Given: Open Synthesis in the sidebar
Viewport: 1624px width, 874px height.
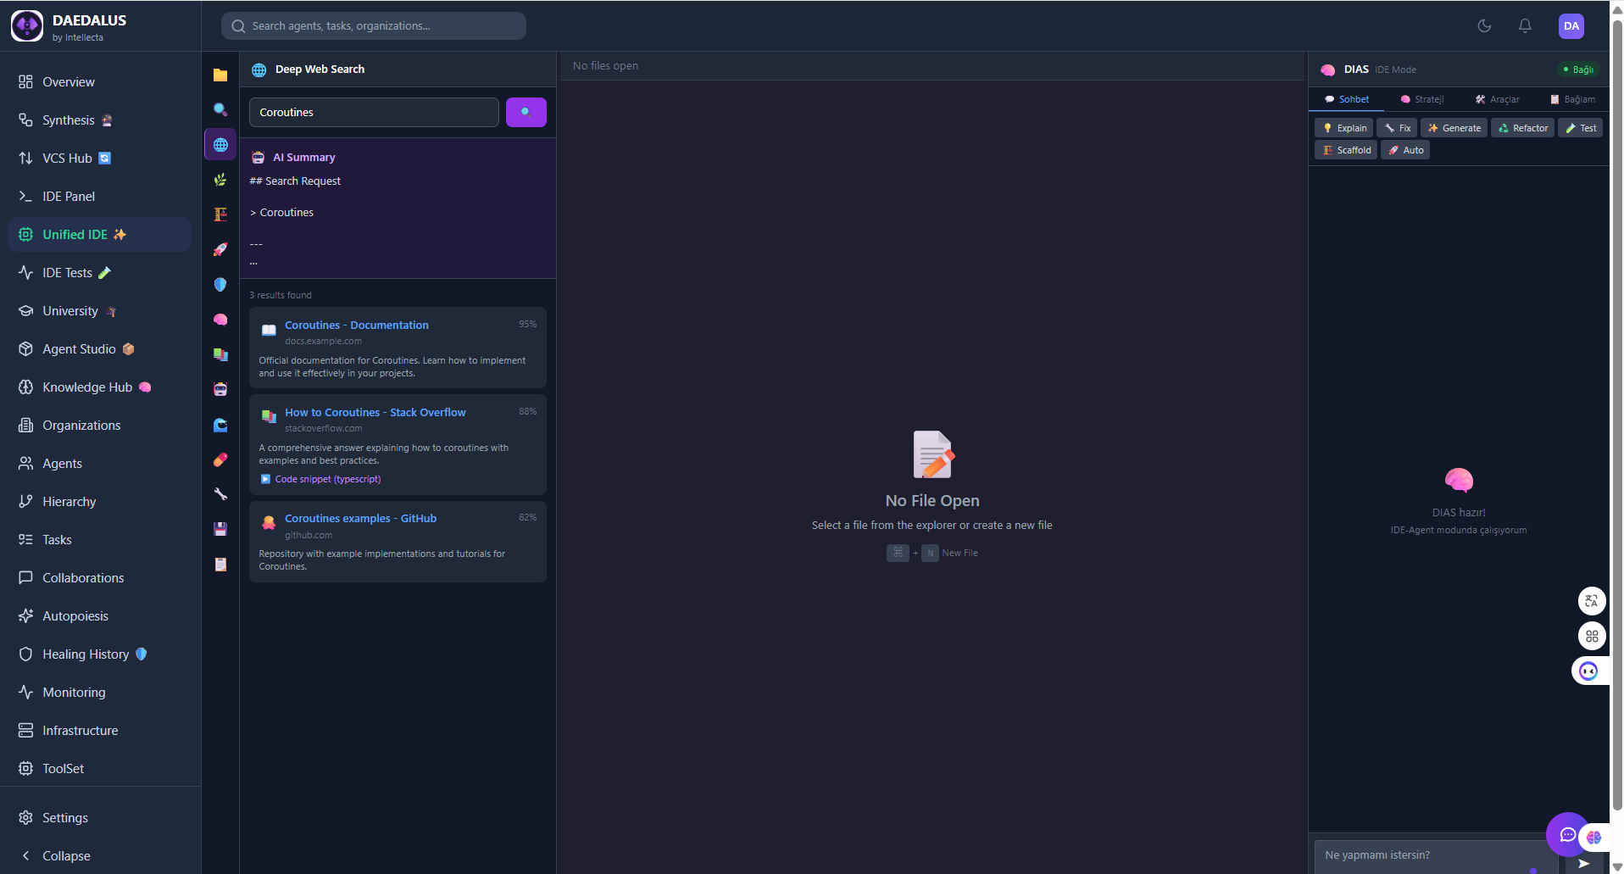Looking at the screenshot, I should click(100, 120).
